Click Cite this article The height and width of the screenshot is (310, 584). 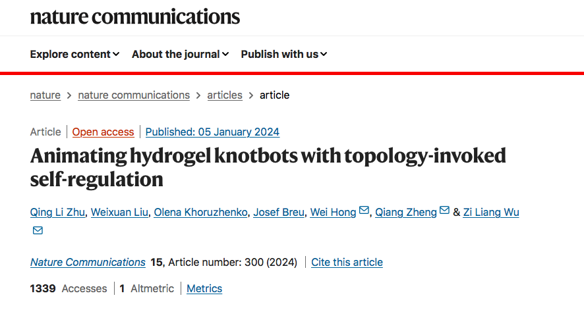pos(347,263)
